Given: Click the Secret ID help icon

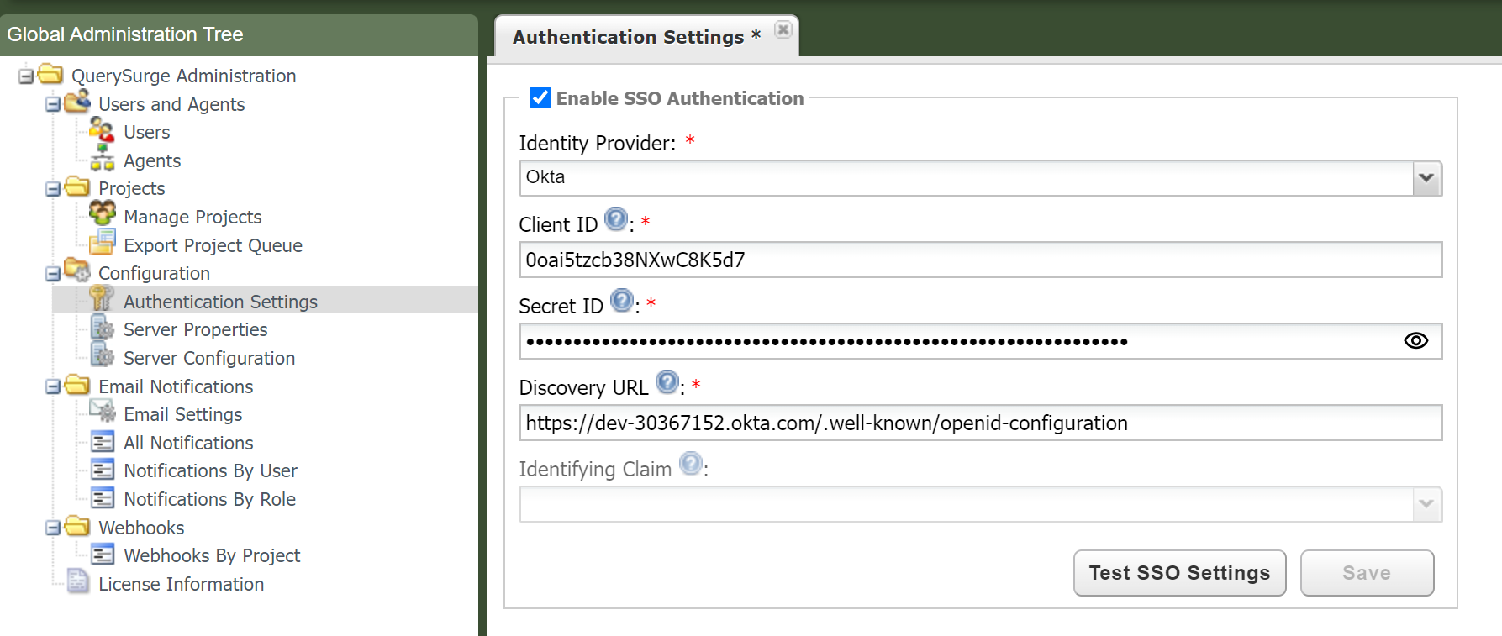Looking at the screenshot, I should click(622, 301).
